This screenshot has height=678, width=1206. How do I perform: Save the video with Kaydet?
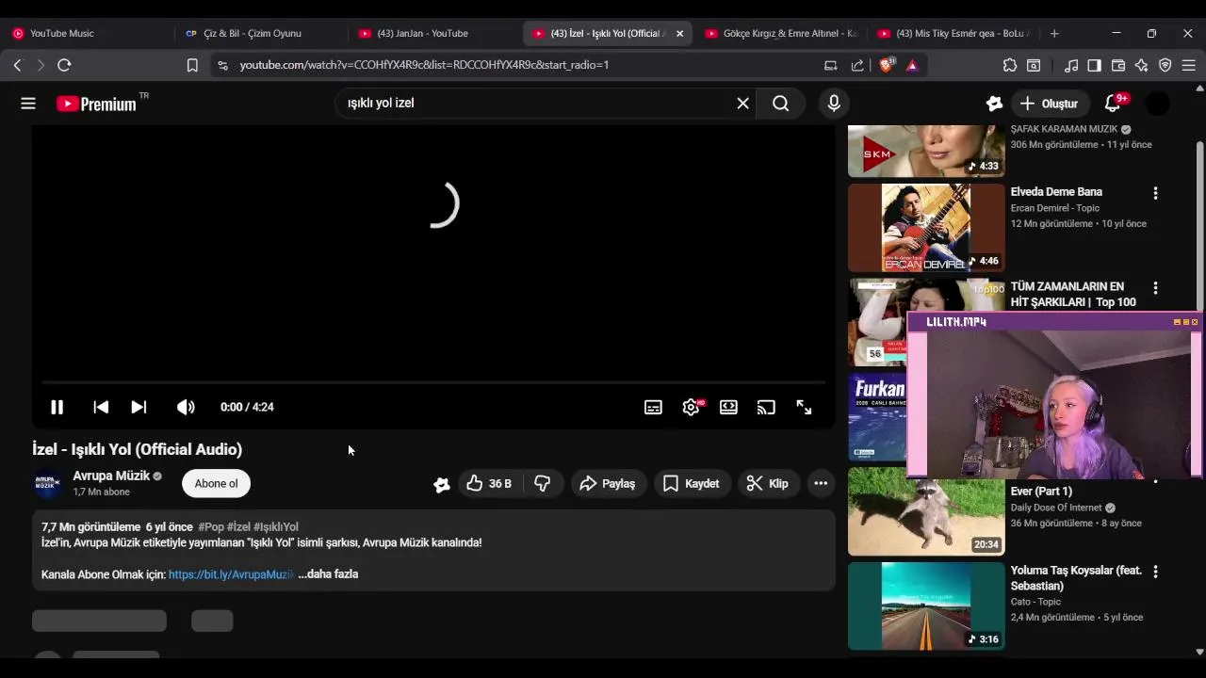692,483
